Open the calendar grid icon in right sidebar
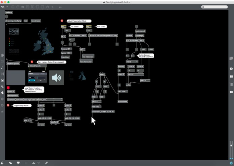The height and width of the screenshot is (166, 234). coord(231,58)
